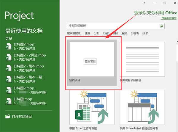Choose the 根据 Excel 工作簿新建 template
This screenshot has height=132, width=178.
92,107
